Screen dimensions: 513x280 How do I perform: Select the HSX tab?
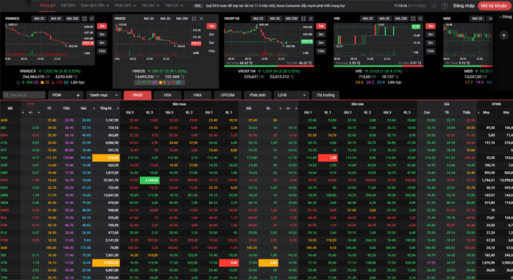[x=167, y=95]
